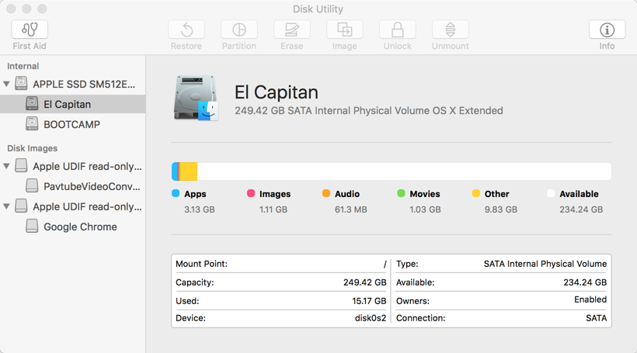Image resolution: width=637 pixels, height=353 pixels.
Task: Collapse the first Apple UDIF disk image
Action: [7, 166]
